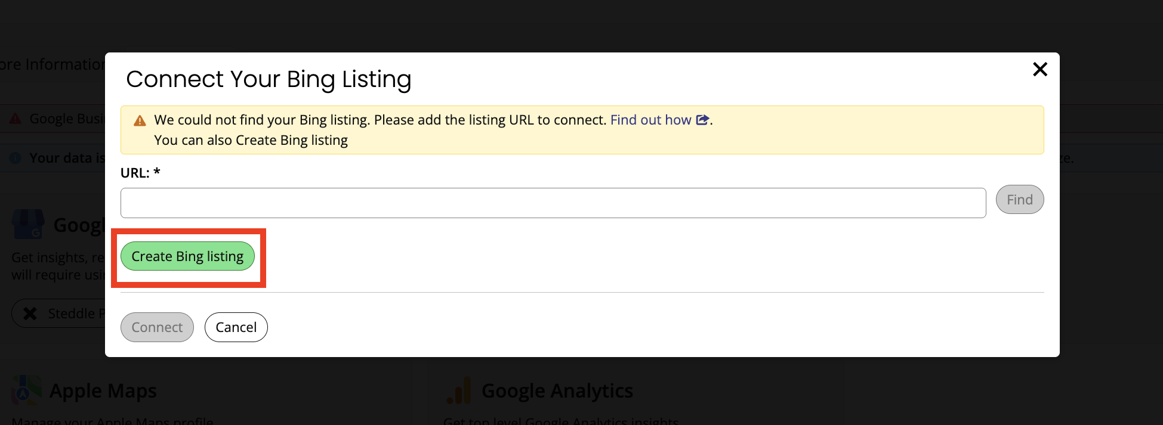The height and width of the screenshot is (425, 1163).
Task: Select the Google Analytics section heading
Action: (557, 390)
